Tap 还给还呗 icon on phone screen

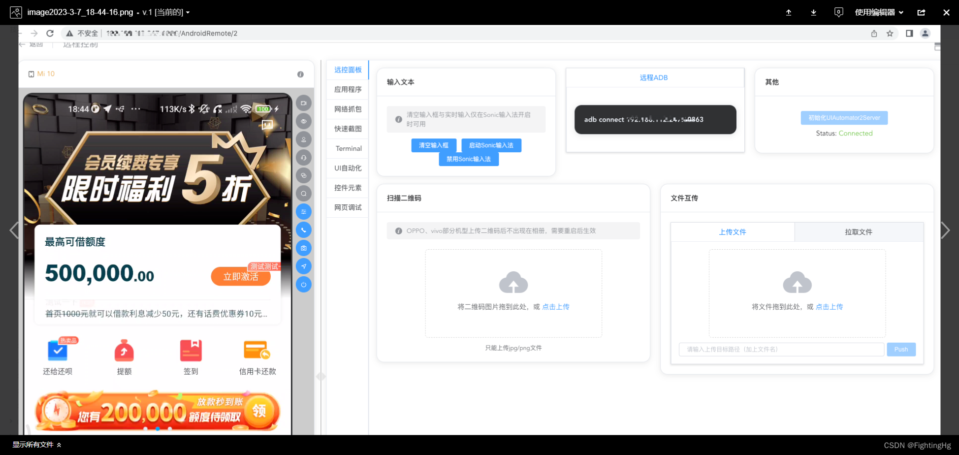click(57, 358)
